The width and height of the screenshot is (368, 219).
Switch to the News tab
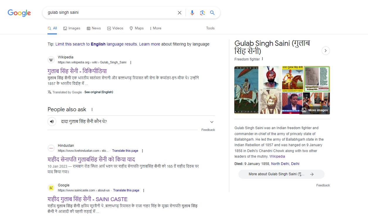tap(94, 28)
